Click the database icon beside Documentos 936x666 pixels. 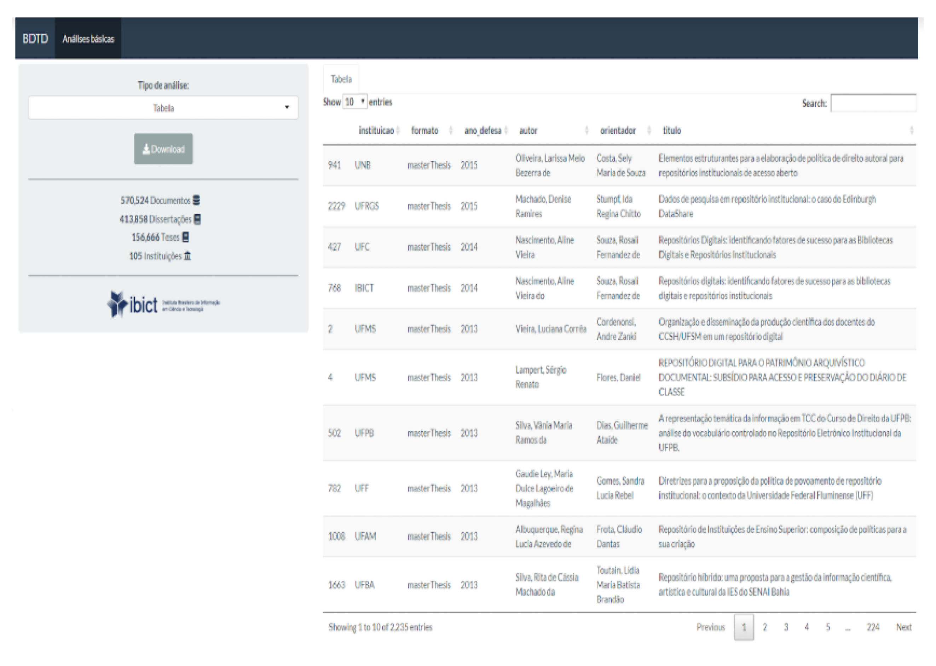[196, 201]
